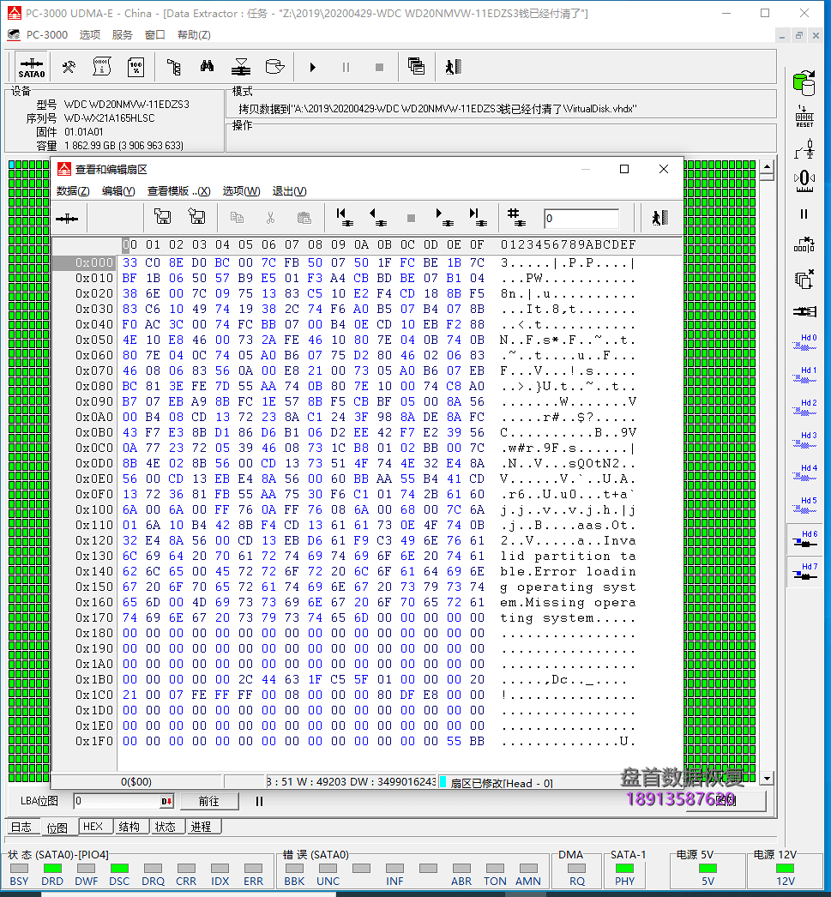Switch to the HEX tab
831x897 pixels.
tap(93, 827)
